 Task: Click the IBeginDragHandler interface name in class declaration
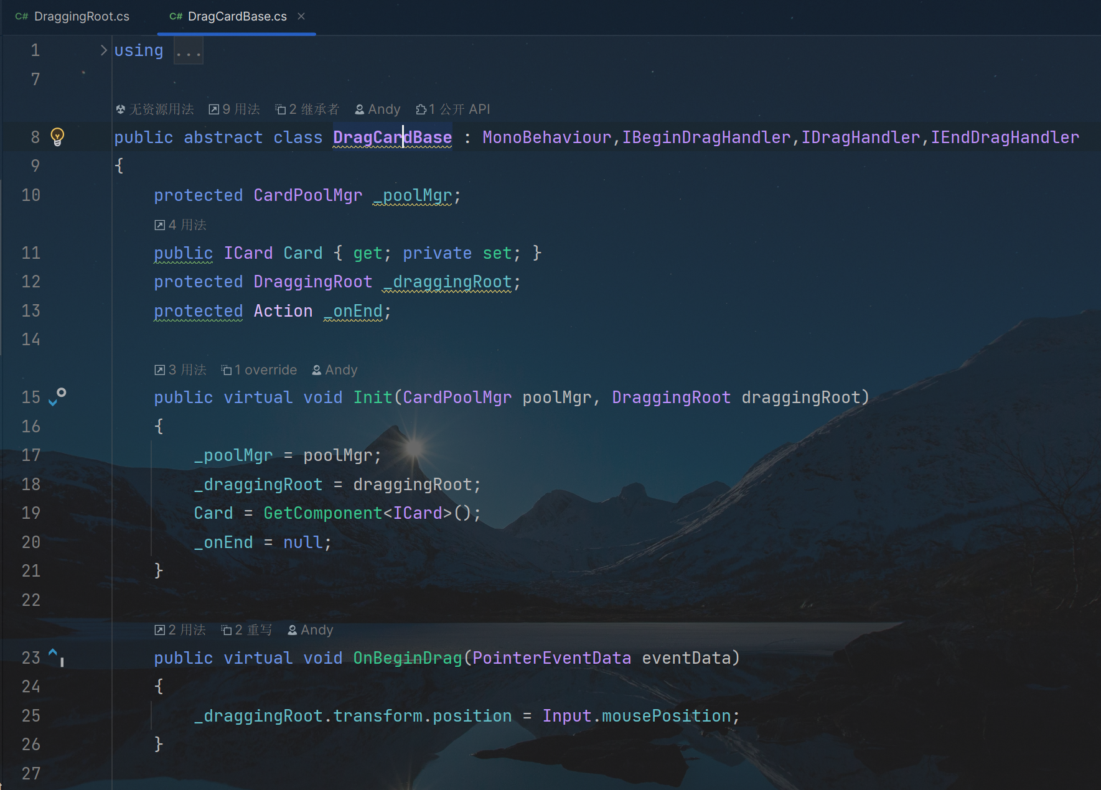pyautogui.click(x=706, y=137)
